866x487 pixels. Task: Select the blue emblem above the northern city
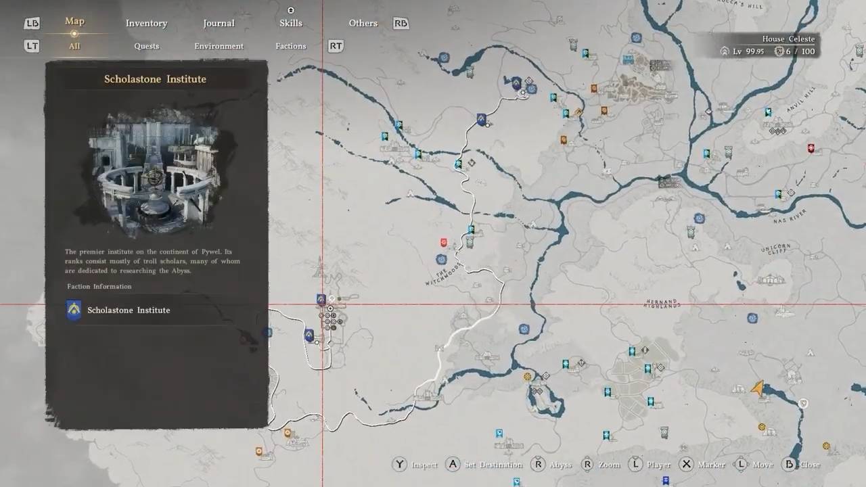coord(636,38)
